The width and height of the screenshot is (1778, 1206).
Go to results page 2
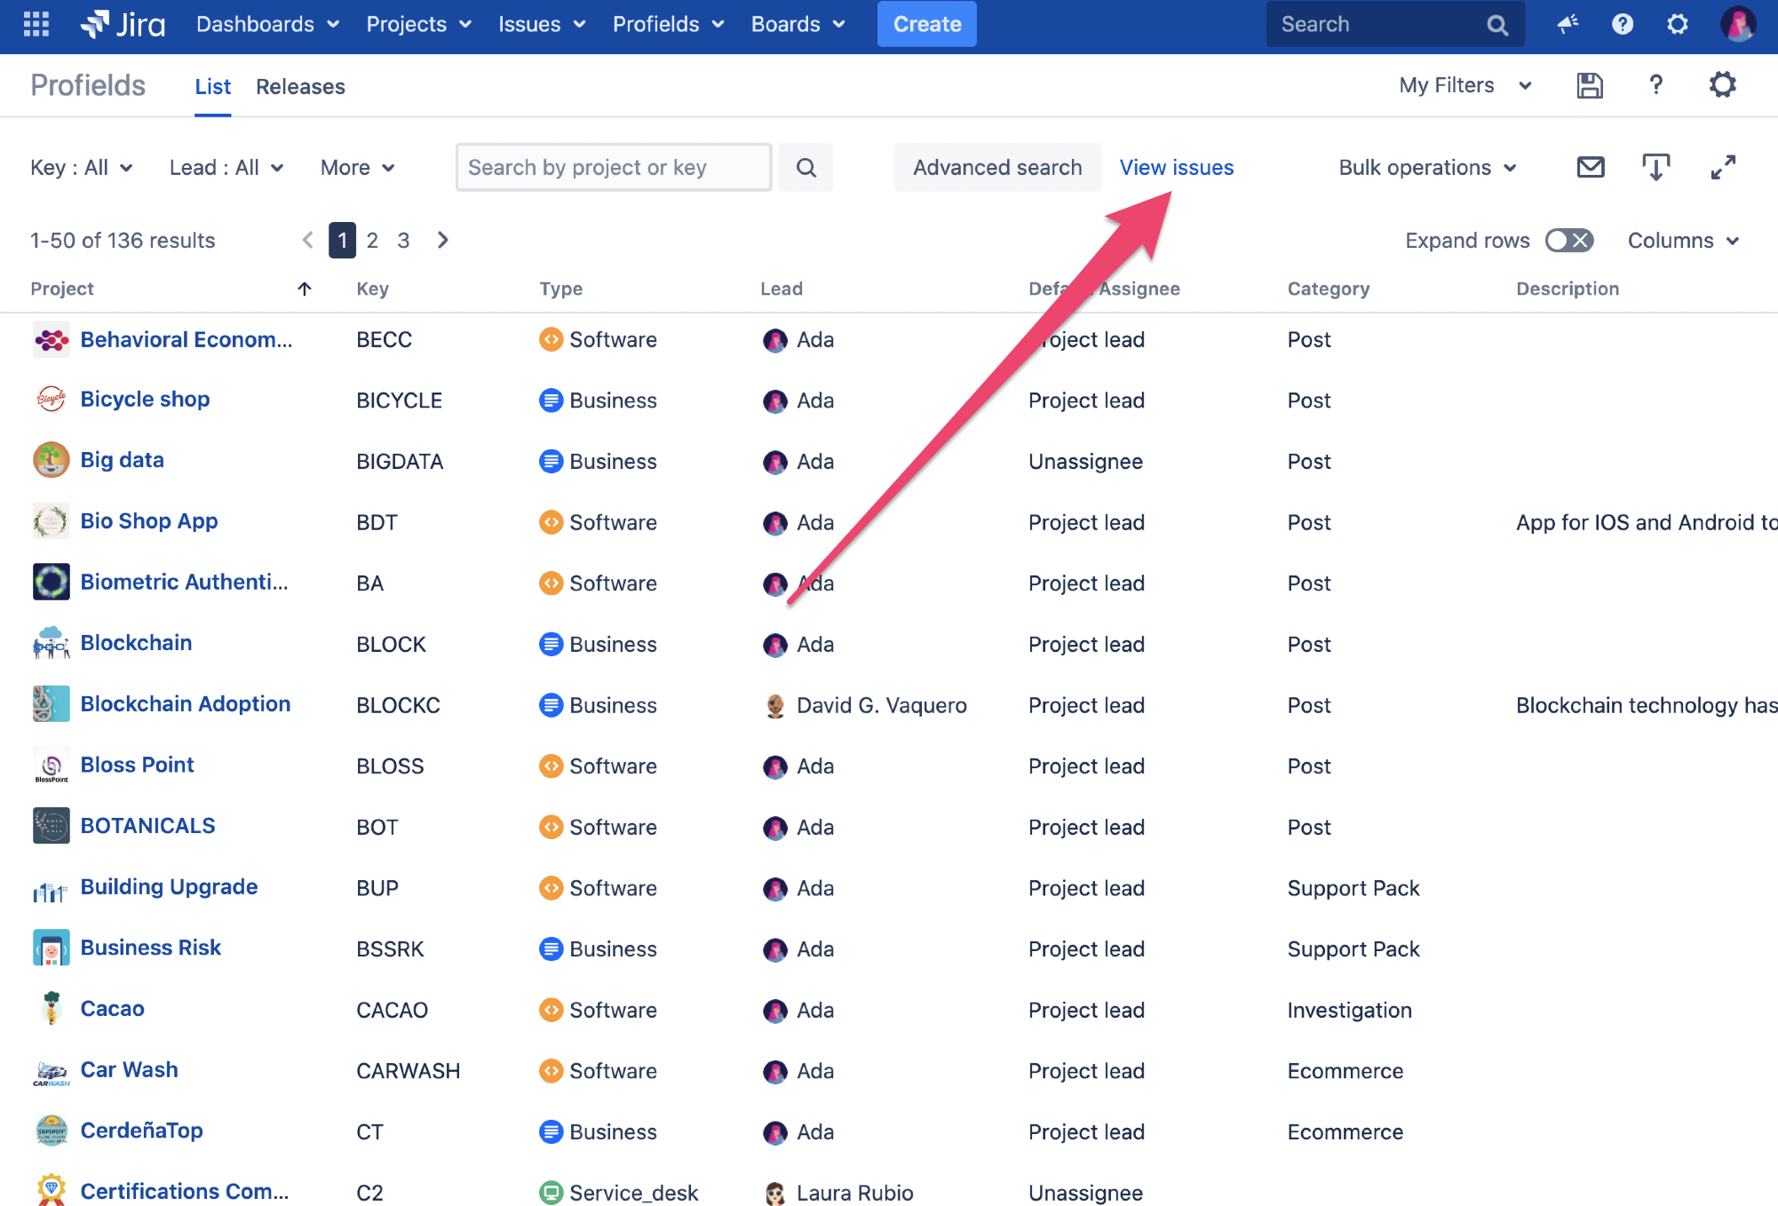point(372,240)
